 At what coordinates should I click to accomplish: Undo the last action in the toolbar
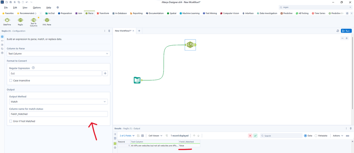27,2
